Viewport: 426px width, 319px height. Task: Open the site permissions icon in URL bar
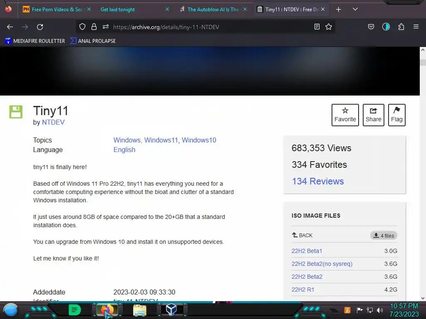tap(106, 27)
